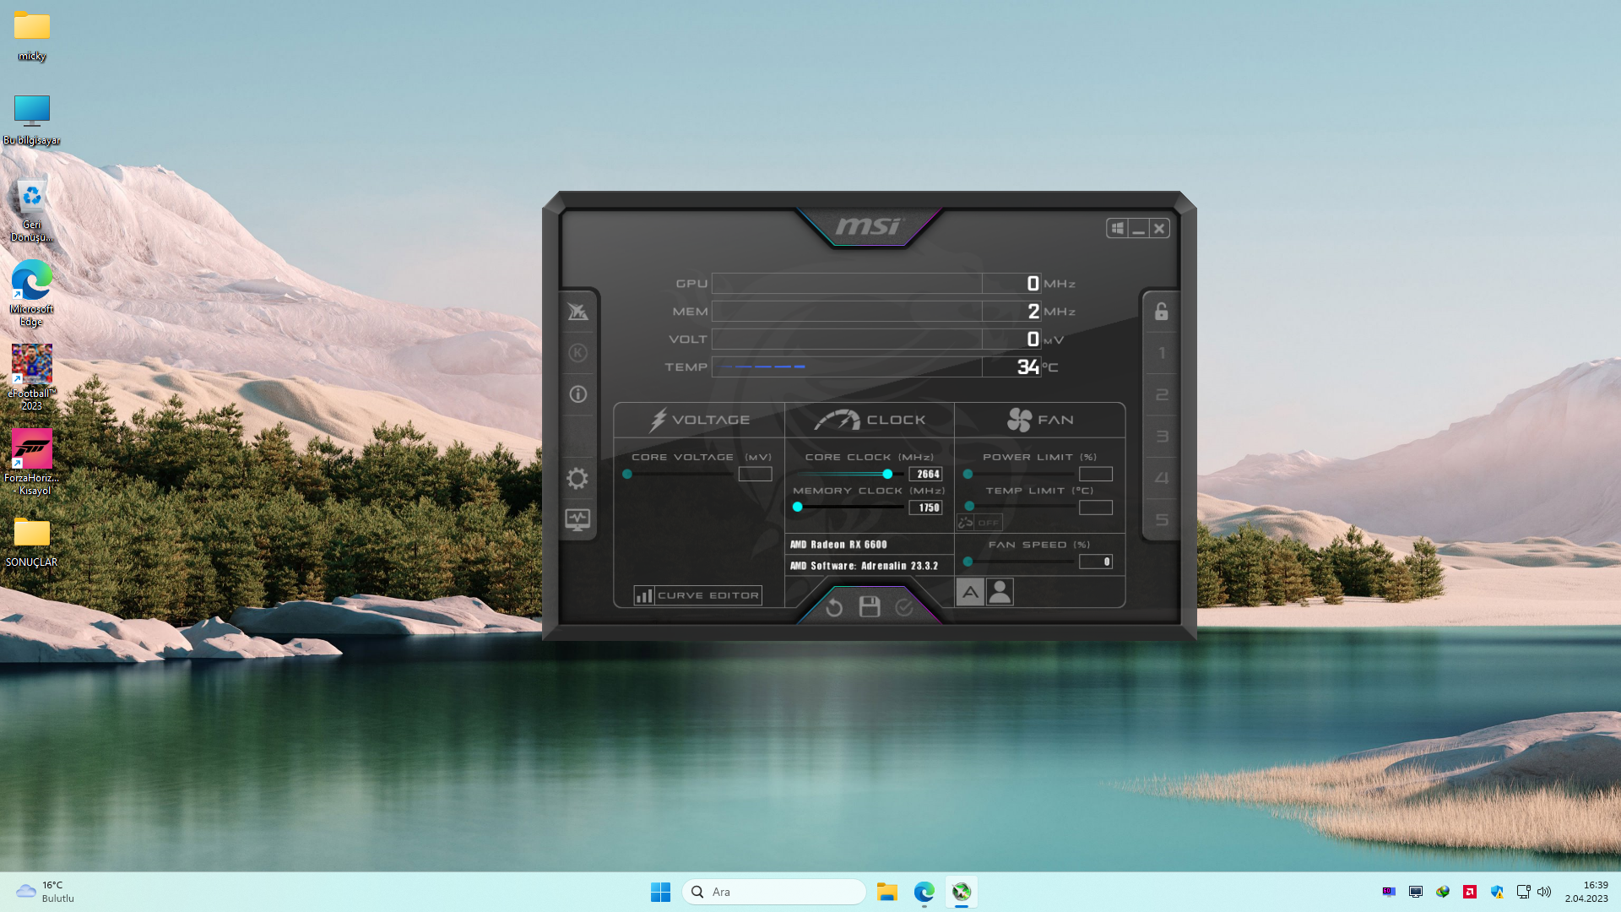Open the information icon in the sidebar
This screenshot has width=1621, height=912.
(x=577, y=394)
